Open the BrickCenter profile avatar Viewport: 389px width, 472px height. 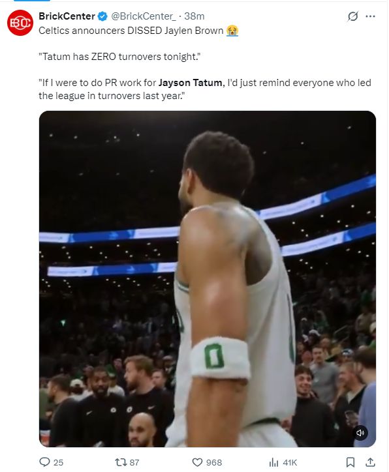point(20,23)
